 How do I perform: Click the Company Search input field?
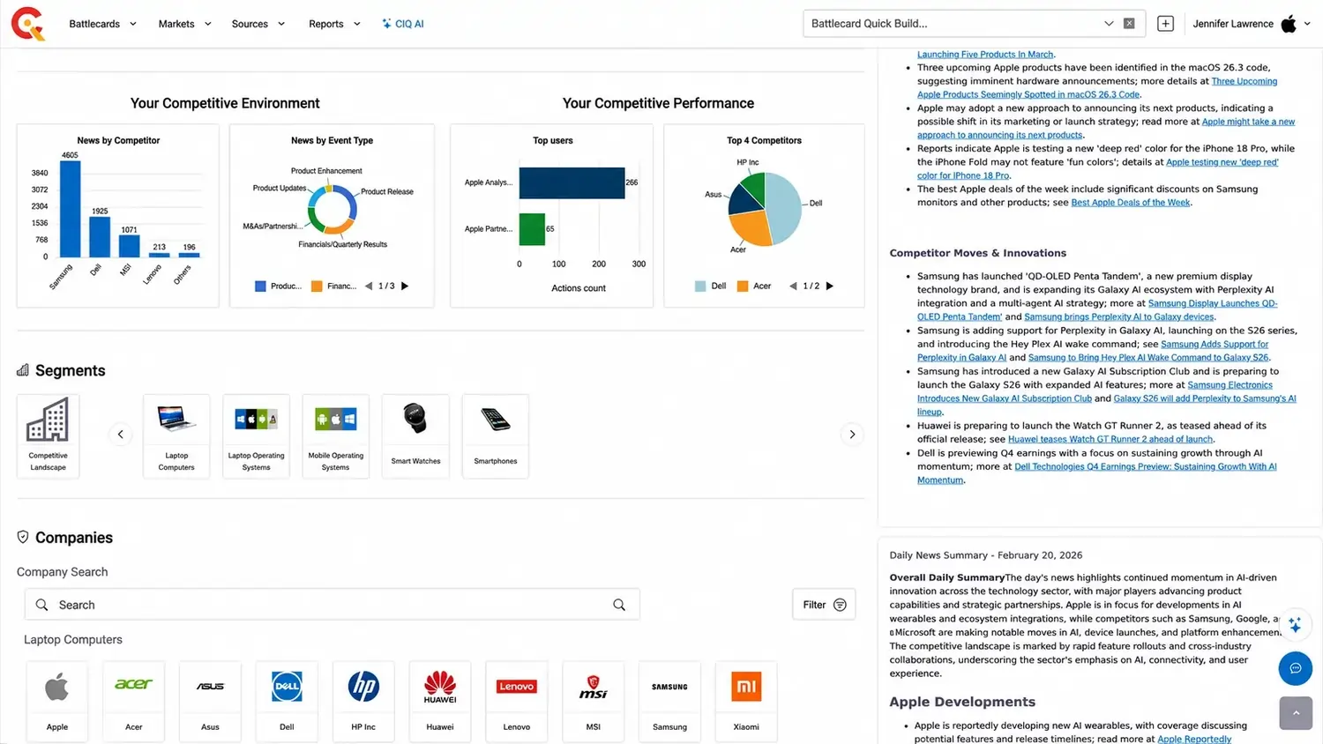pos(332,605)
